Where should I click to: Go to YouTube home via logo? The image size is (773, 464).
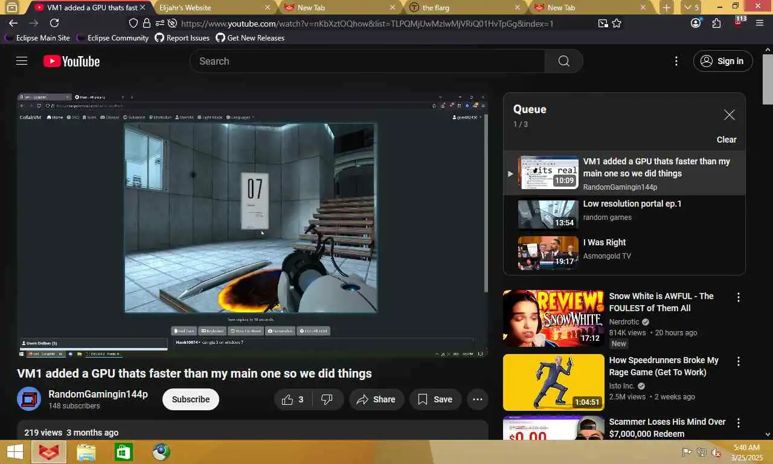(71, 61)
